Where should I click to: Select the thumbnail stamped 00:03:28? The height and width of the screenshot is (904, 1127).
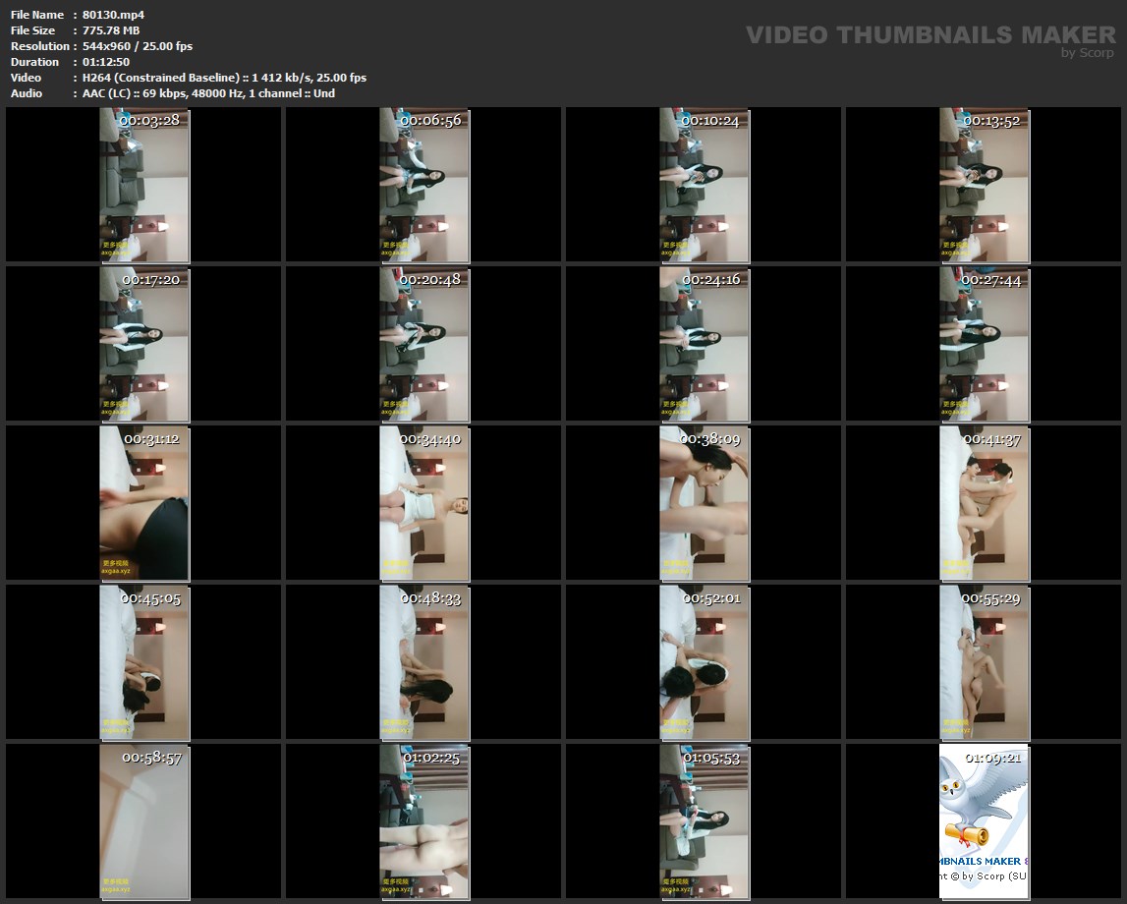tap(143, 185)
